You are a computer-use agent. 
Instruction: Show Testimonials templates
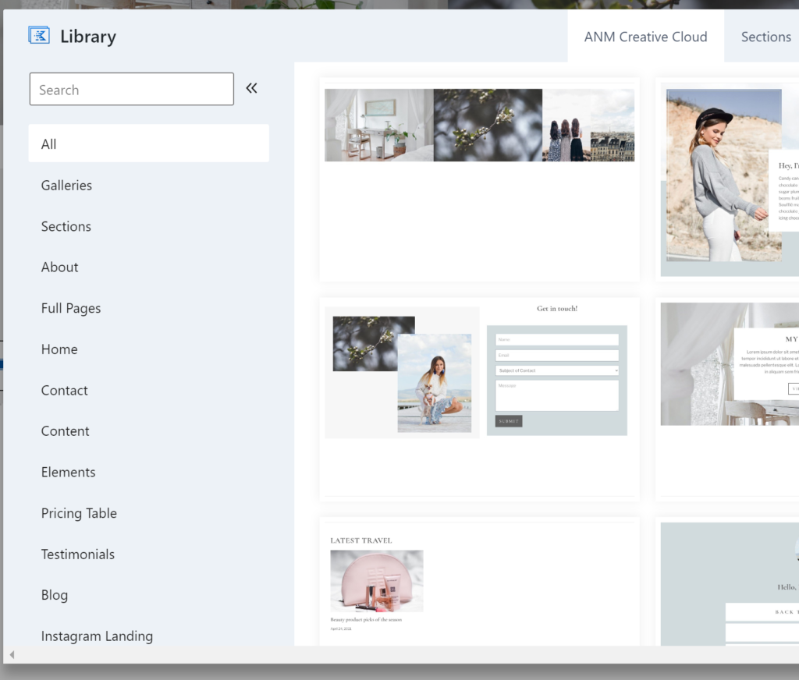(78, 554)
